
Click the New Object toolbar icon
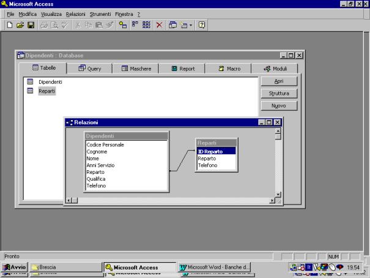pyautogui.click(x=184, y=25)
